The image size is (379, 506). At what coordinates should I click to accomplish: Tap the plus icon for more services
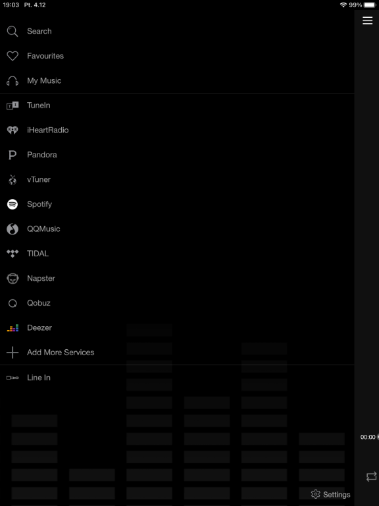click(13, 352)
